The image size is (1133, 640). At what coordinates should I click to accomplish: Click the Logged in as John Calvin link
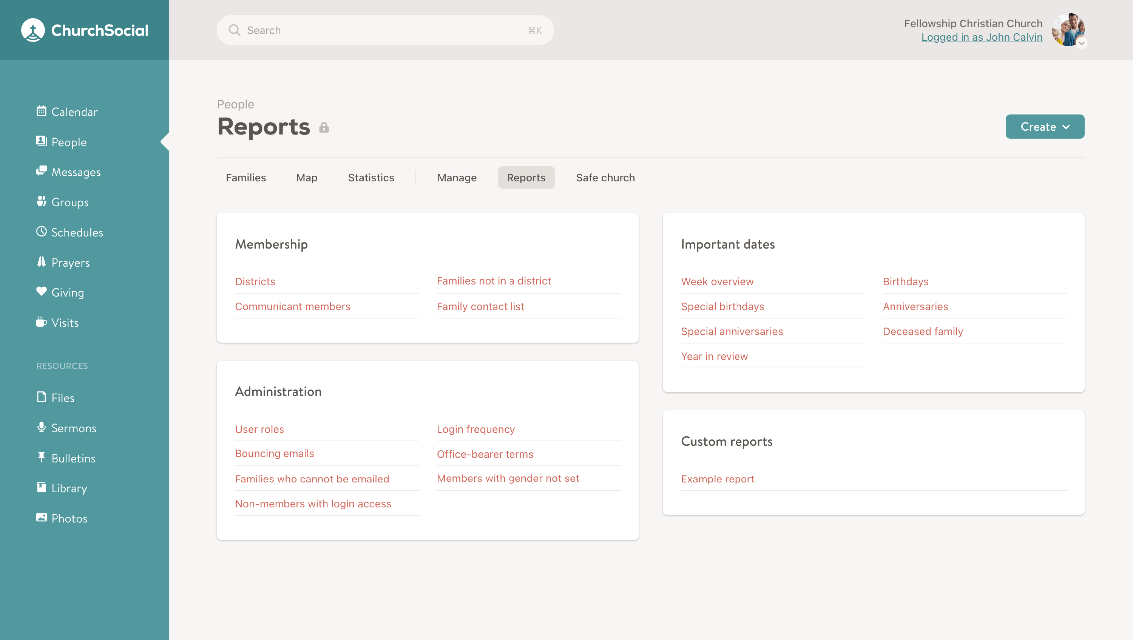982,37
